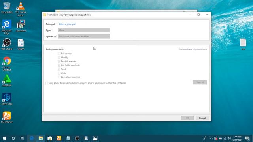This screenshot has width=253, height=142.
Task: Click 'Select a principal' link
Action: [67, 24]
